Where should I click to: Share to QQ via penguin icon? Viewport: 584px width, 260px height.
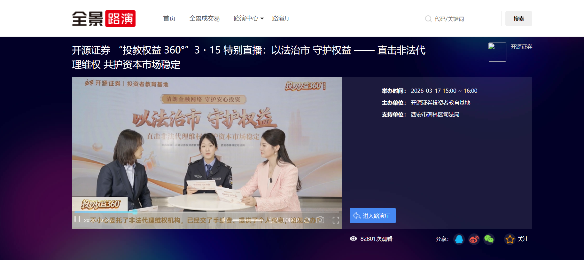coord(459,239)
